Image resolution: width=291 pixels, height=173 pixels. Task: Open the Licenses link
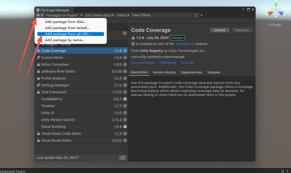coord(188,63)
